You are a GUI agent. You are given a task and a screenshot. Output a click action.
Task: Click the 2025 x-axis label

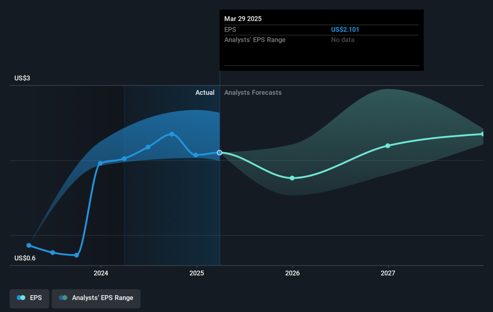pos(197,273)
